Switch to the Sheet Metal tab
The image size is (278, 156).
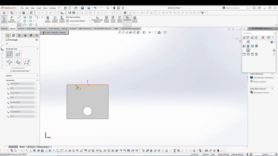[x=31, y=29]
